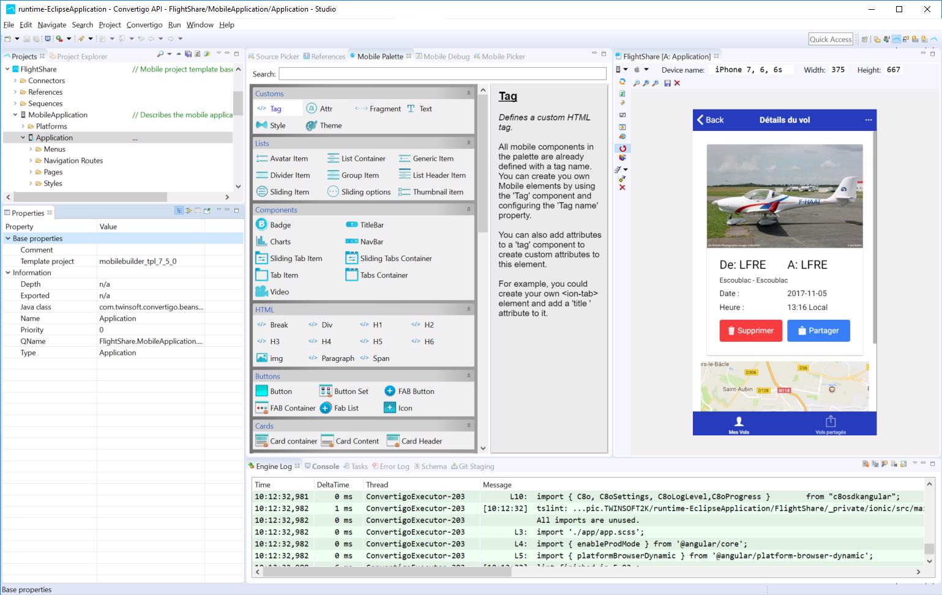Select the TitleBar component

pos(365,224)
